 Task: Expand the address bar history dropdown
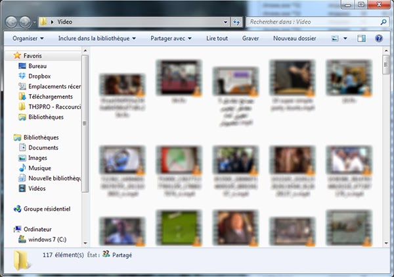pyautogui.click(x=225, y=22)
